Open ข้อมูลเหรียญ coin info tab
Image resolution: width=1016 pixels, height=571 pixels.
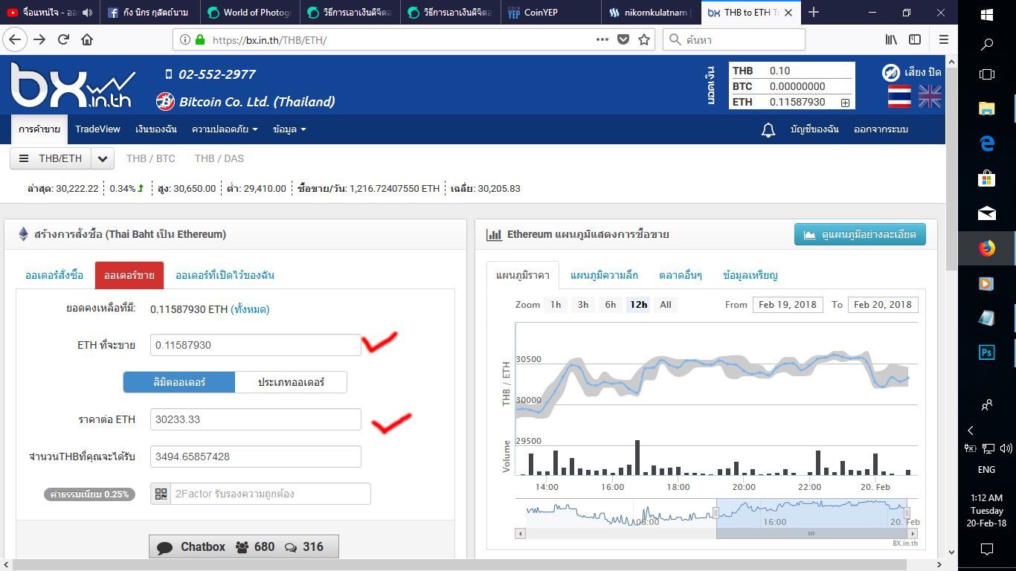pos(750,275)
